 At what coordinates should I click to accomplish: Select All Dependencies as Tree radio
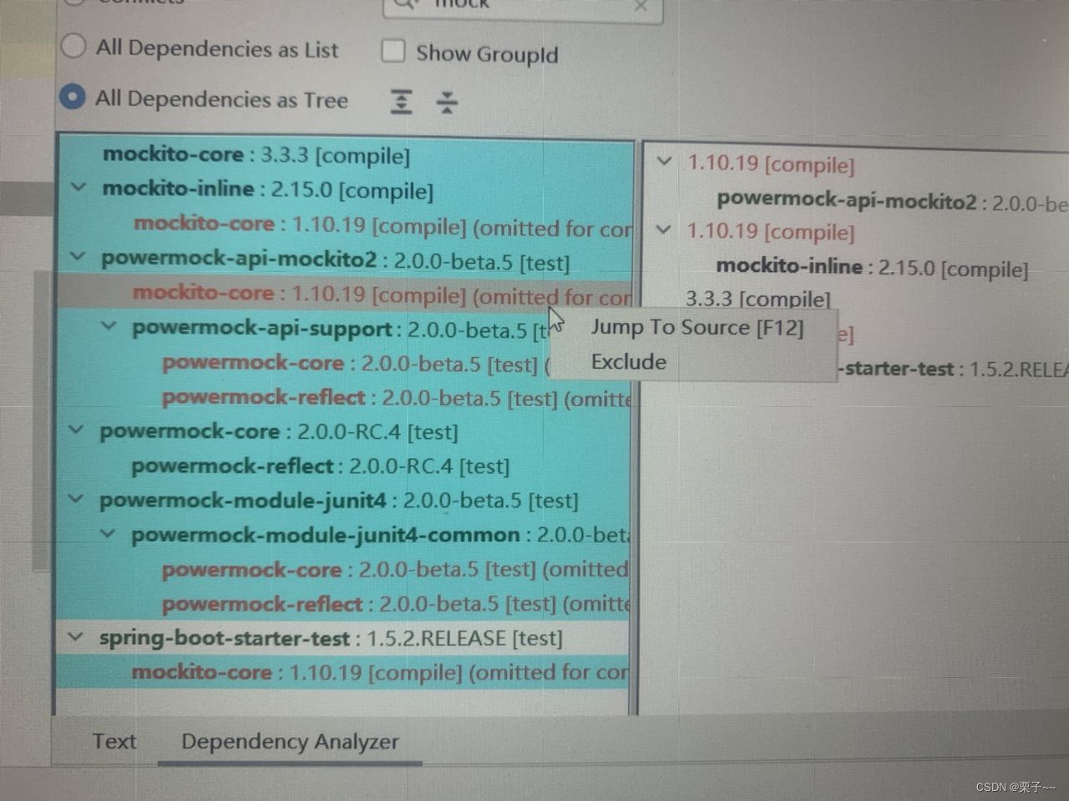coord(73,97)
